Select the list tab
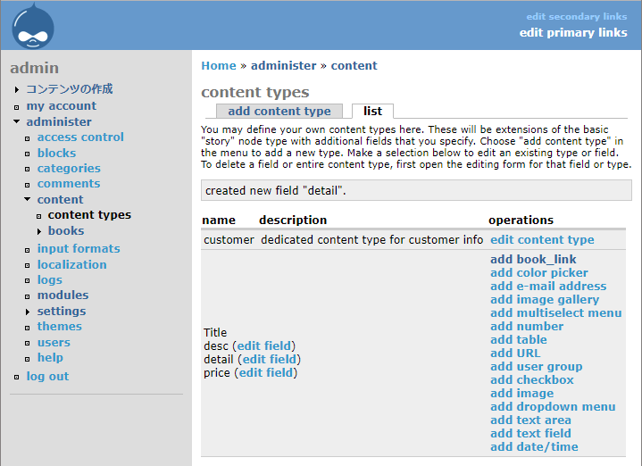Image resolution: width=642 pixels, height=466 pixels. point(372,112)
